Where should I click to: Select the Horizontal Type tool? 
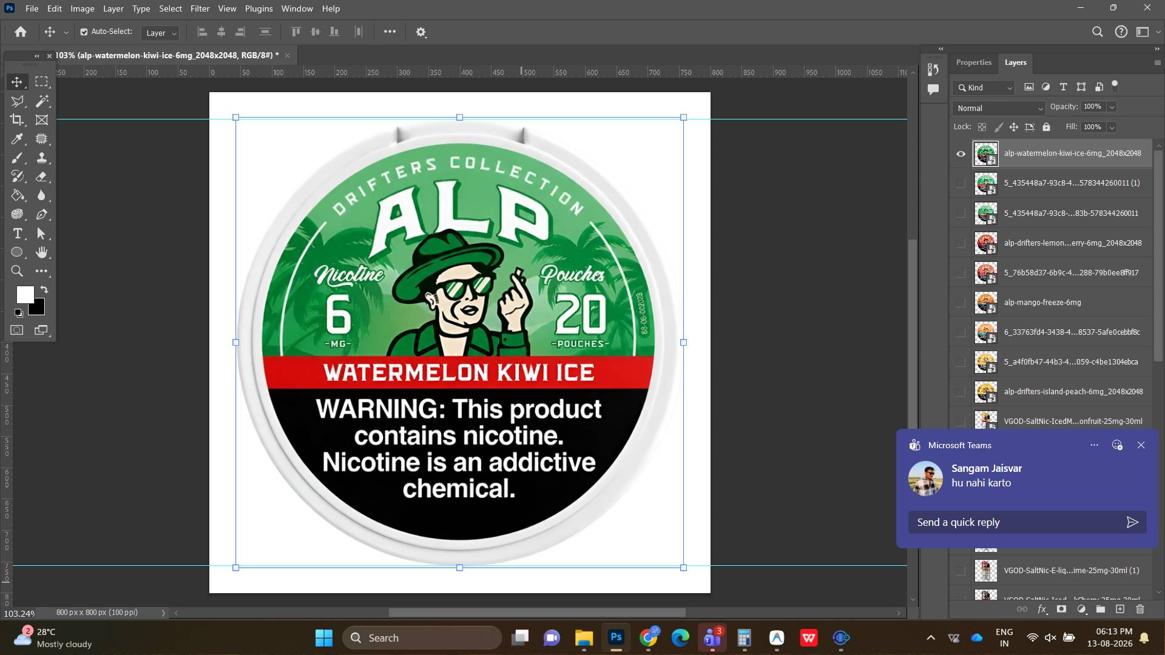coord(17,233)
